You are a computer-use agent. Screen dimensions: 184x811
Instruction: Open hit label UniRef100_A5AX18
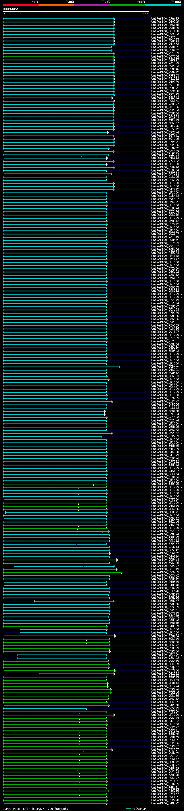tap(165, 41)
